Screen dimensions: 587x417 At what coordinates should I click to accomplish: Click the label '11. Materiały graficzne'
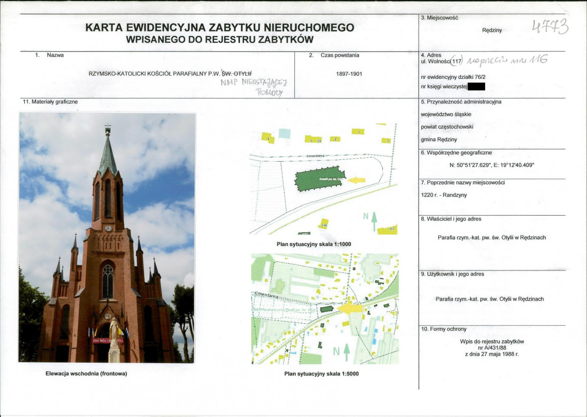(x=50, y=102)
